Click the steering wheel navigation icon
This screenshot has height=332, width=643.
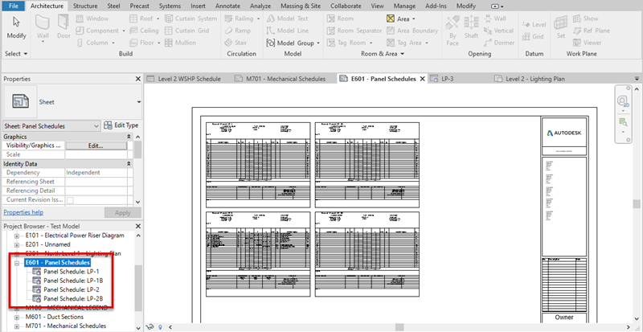coord(623,101)
